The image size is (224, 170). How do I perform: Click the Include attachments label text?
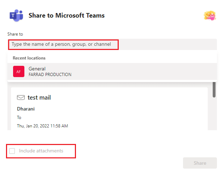click(x=41, y=151)
